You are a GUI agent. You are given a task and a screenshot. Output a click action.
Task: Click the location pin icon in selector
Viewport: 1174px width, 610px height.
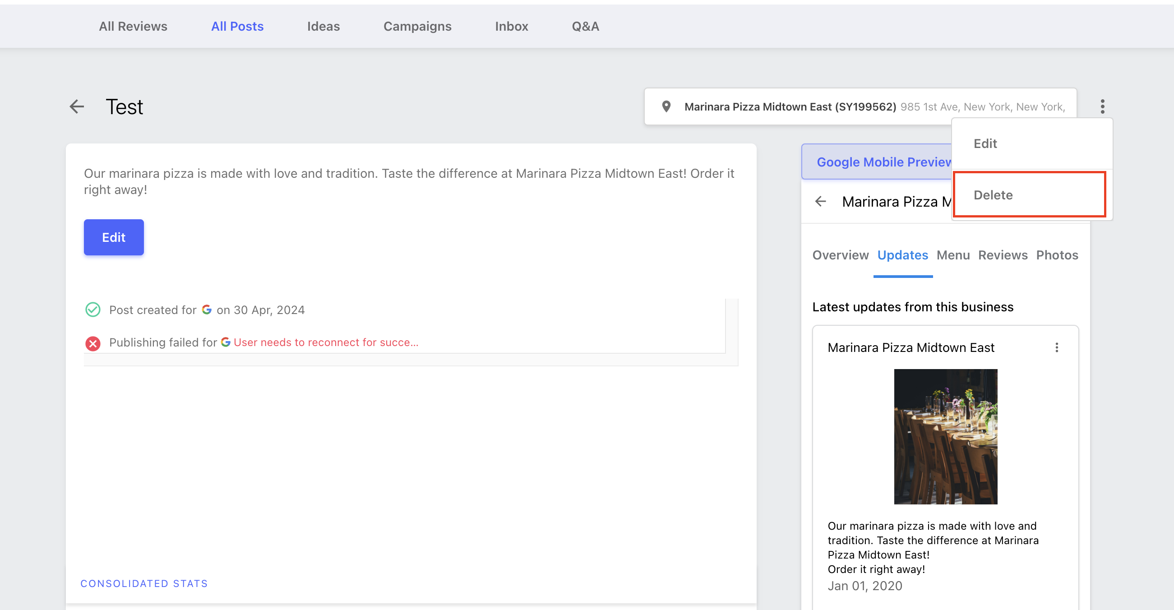666,106
